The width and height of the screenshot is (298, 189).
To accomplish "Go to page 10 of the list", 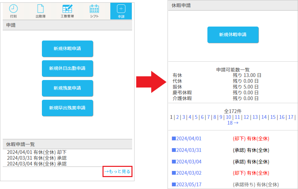I will 229,117.
